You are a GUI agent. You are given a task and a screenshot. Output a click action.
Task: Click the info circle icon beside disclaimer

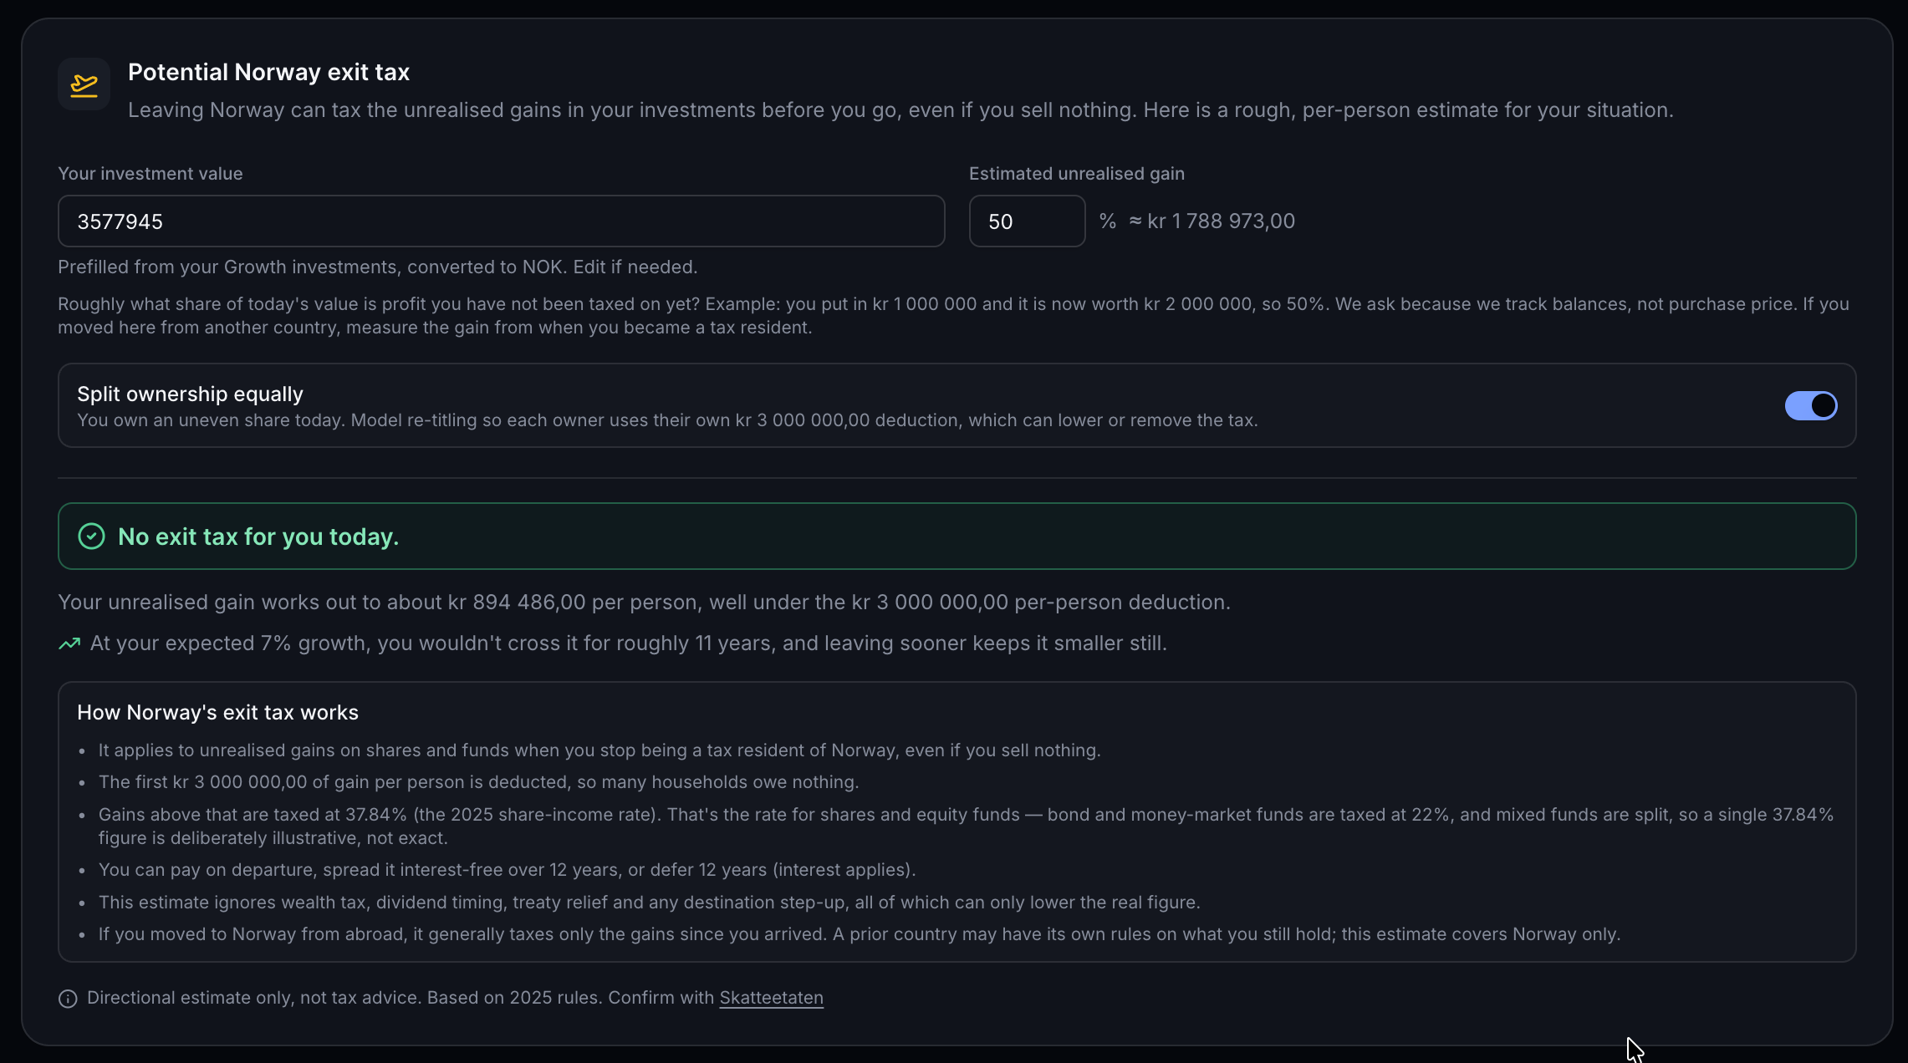[68, 999]
